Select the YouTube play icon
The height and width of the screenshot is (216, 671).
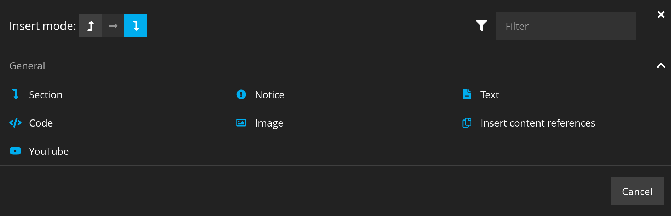coord(16,151)
